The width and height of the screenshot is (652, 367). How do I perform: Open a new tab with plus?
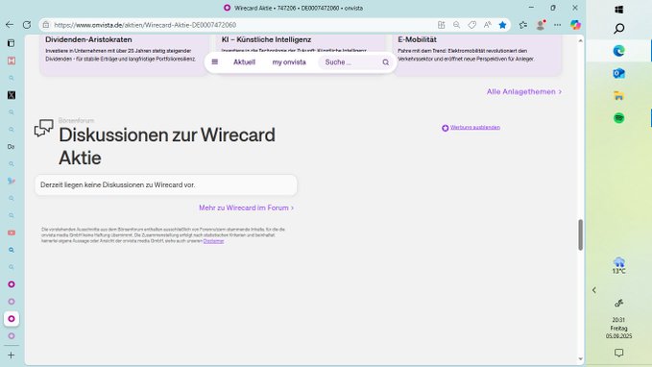[x=12, y=355]
